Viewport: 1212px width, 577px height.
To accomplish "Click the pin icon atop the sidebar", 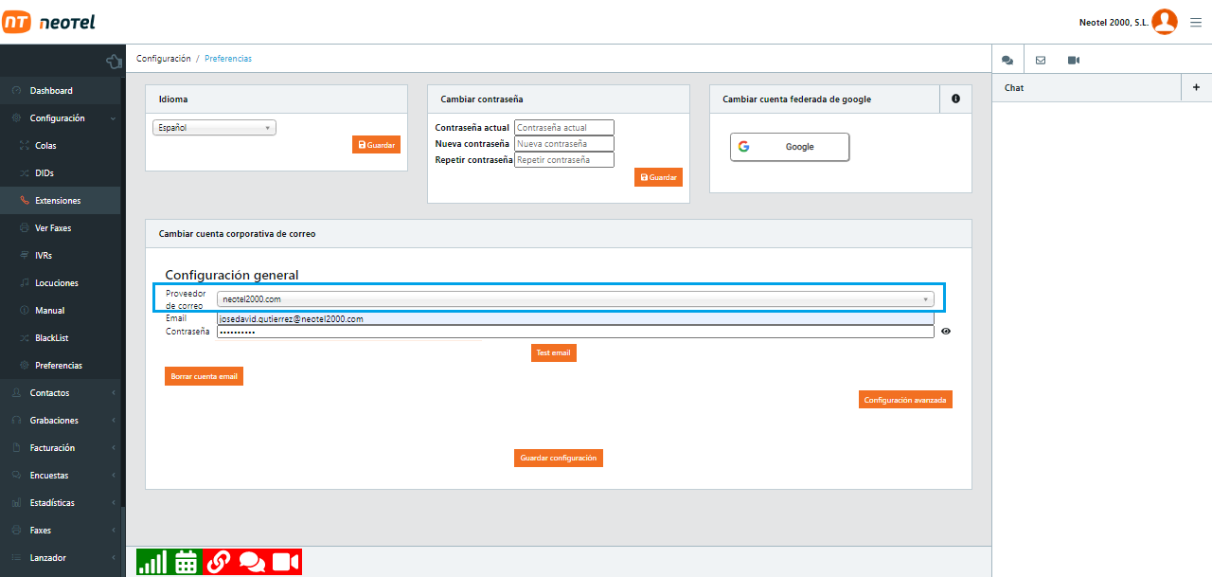I will (115, 62).
